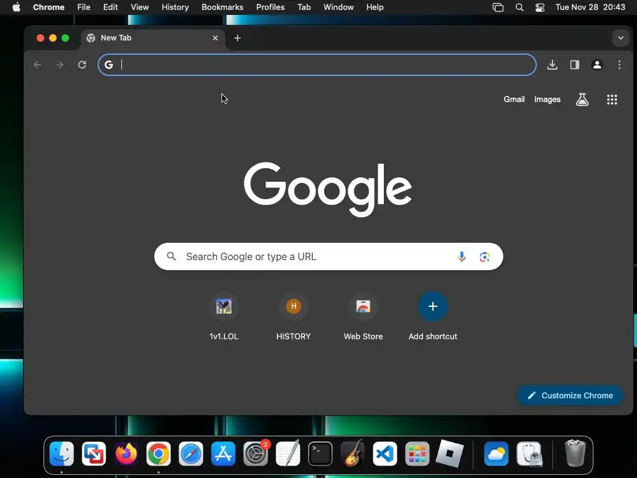Go back using the back arrow
The height and width of the screenshot is (478, 637).
click(x=37, y=65)
